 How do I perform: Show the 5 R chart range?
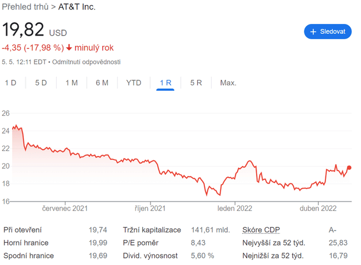coord(196,83)
